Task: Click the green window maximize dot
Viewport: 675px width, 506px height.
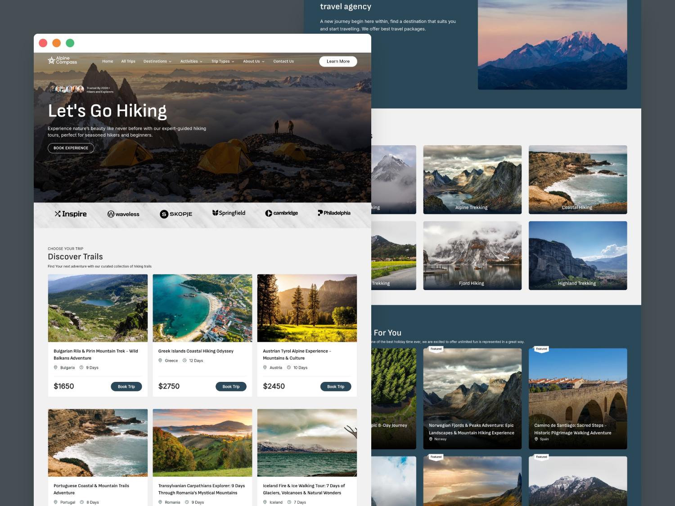Action: coord(70,43)
